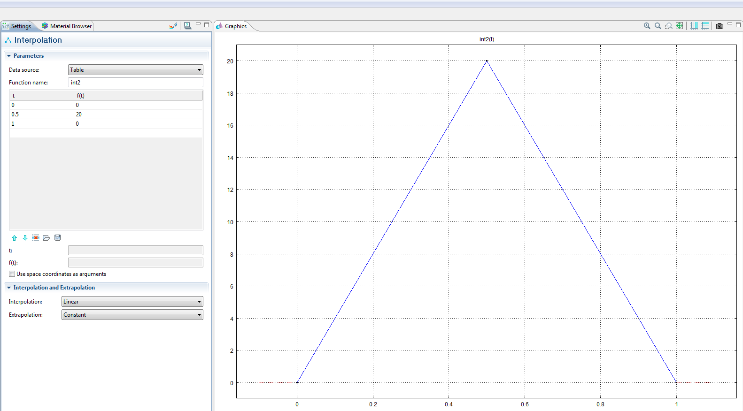The image size is (743, 411).
Task: Toggle the vertical grid lines icon
Action: point(694,26)
